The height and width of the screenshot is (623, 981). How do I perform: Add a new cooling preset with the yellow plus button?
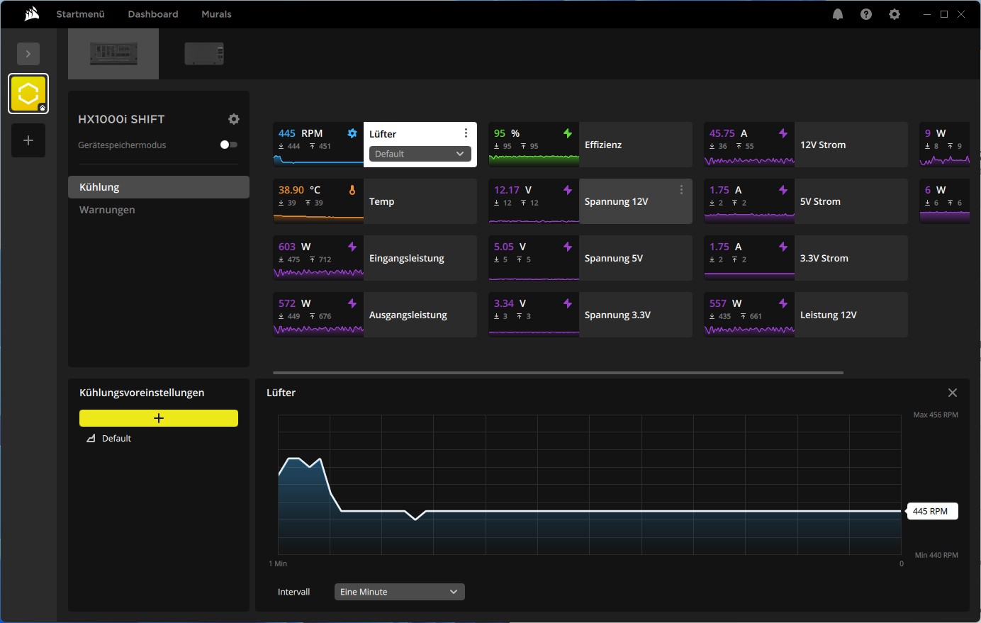pyautogui.click(x=158, y=418)
